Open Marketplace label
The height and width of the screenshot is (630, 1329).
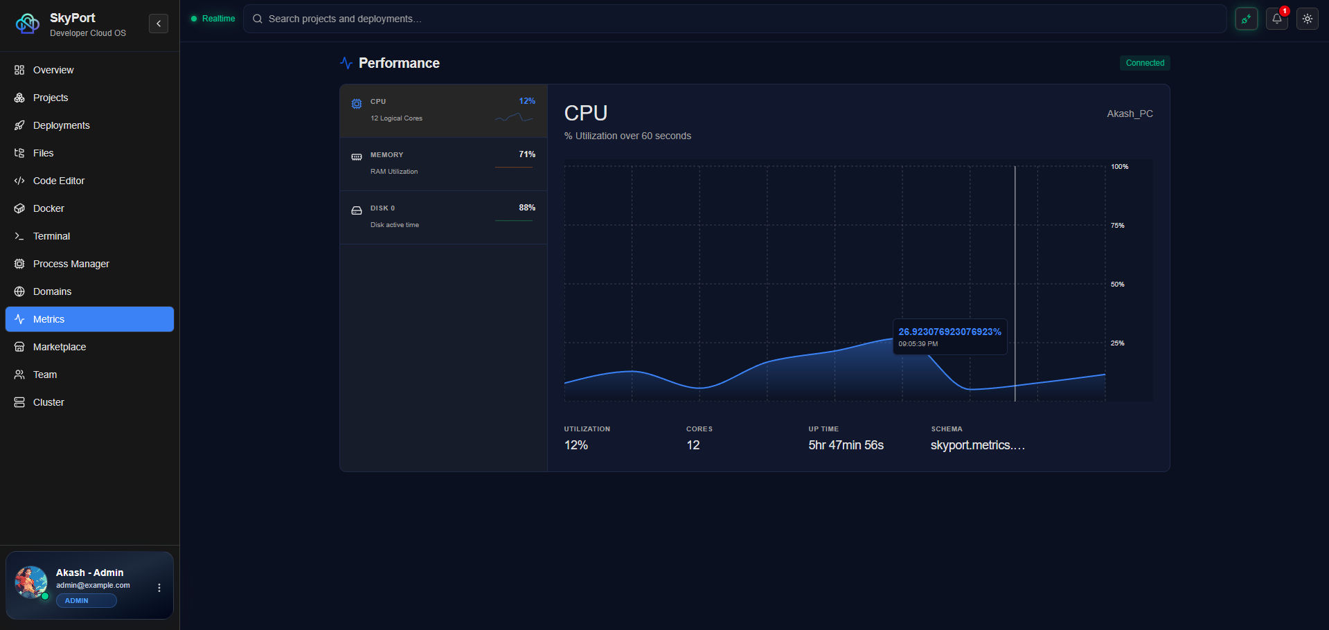pos(60,347)
